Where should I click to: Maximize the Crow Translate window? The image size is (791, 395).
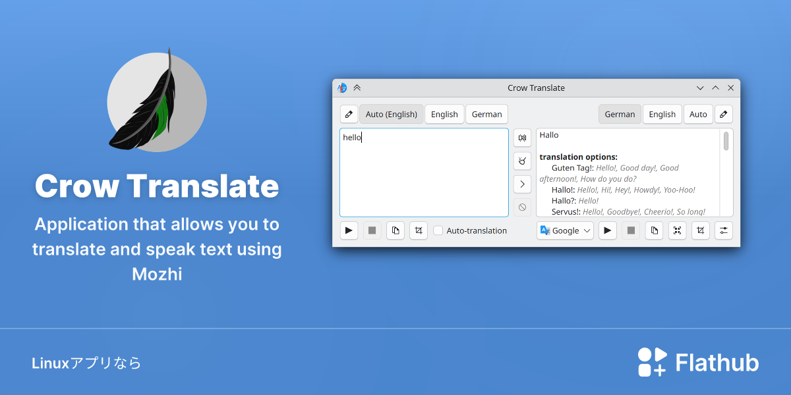[x=716, y=88]
